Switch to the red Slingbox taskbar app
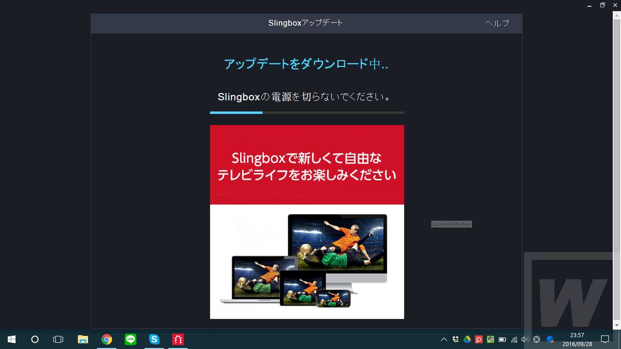The width and height of the screenshot is (621, 349). (178, 339)
